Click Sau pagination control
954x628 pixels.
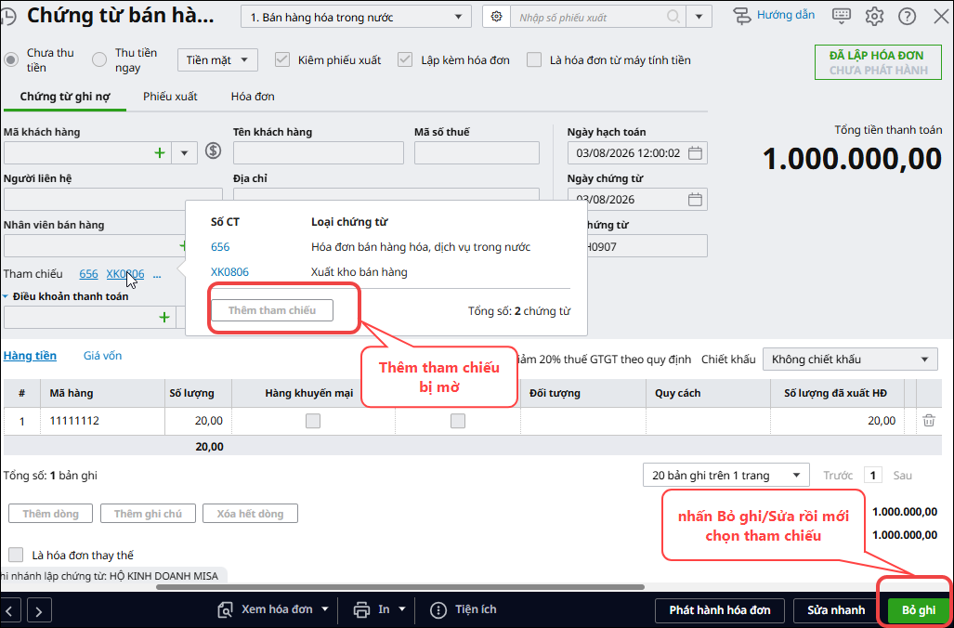pos(902,476)
